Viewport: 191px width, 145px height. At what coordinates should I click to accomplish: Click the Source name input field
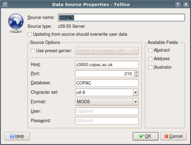click(x=121, y=18)
